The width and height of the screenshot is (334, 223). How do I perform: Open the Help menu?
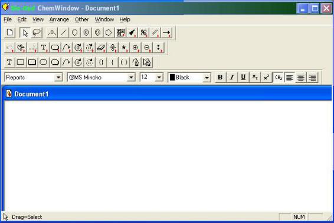click(125, 19)
